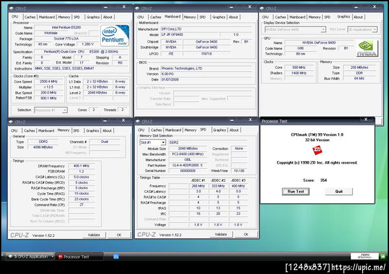Click the Score 354 value
The image size is (389, 274).
(x=324, y=181)
